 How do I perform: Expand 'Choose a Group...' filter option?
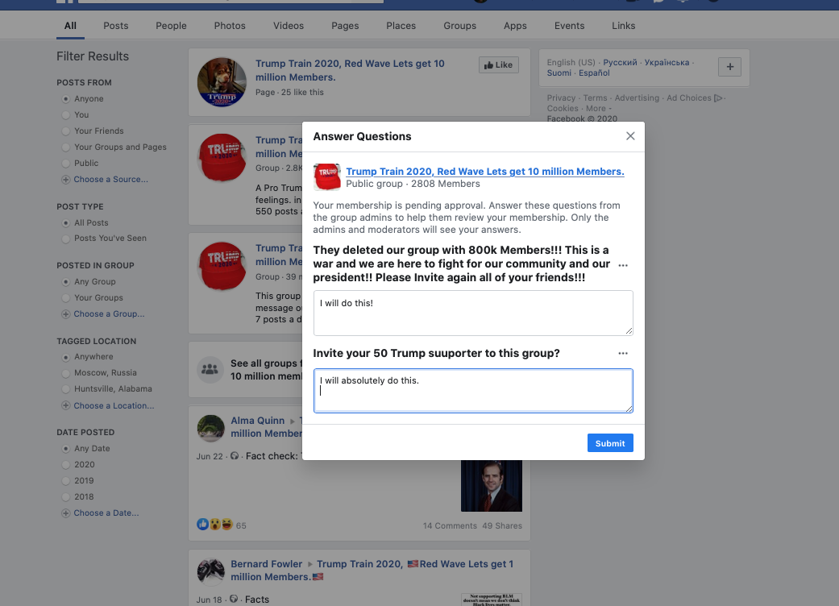pyautogui.click(x=109, y=314)
